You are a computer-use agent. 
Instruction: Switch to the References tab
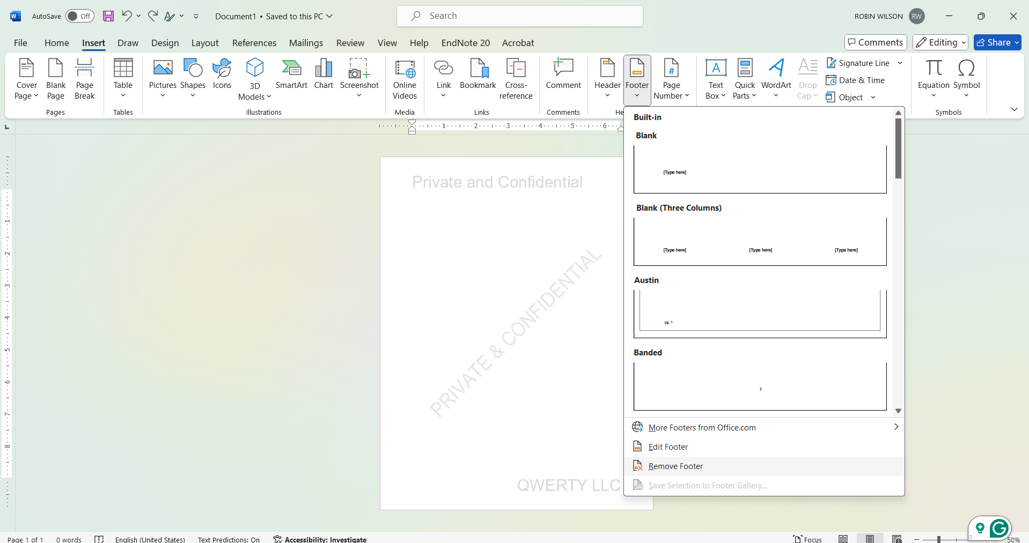[254, 43]
